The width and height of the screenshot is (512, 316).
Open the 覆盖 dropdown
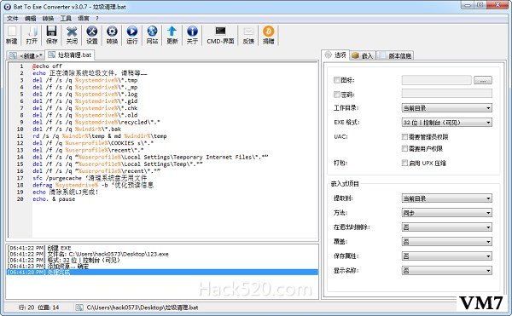click(446, 241)
